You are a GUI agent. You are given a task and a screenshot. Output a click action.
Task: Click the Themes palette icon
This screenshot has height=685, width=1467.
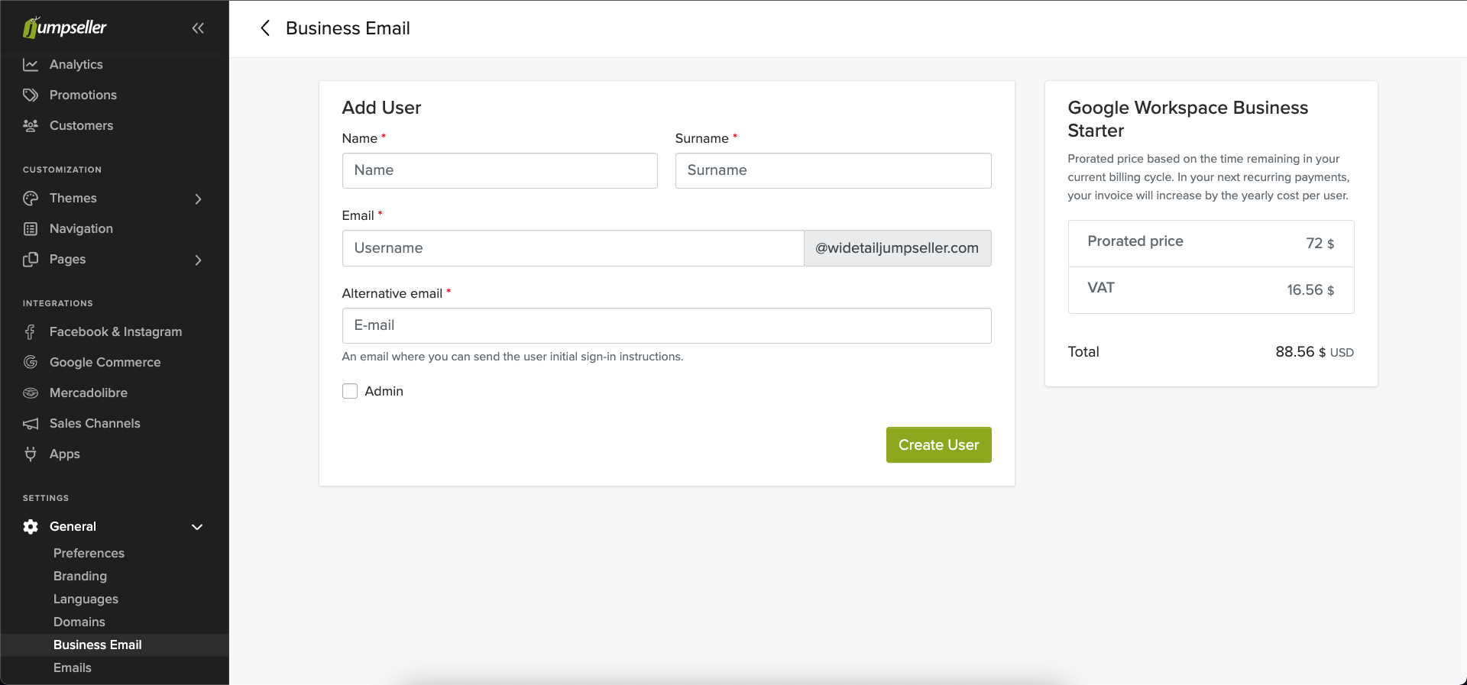click(31, 199)
